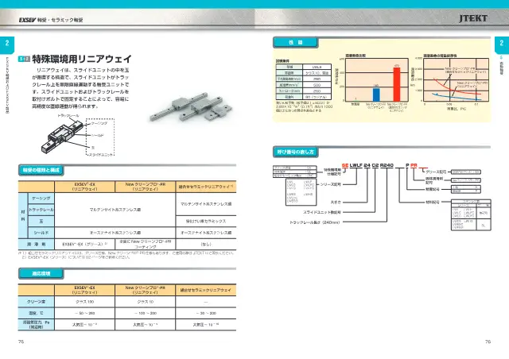The width and height of the screenshot is (509, 359).
Task: Click the スライドユニット label under the drawing
Action: tap(101, 155)
